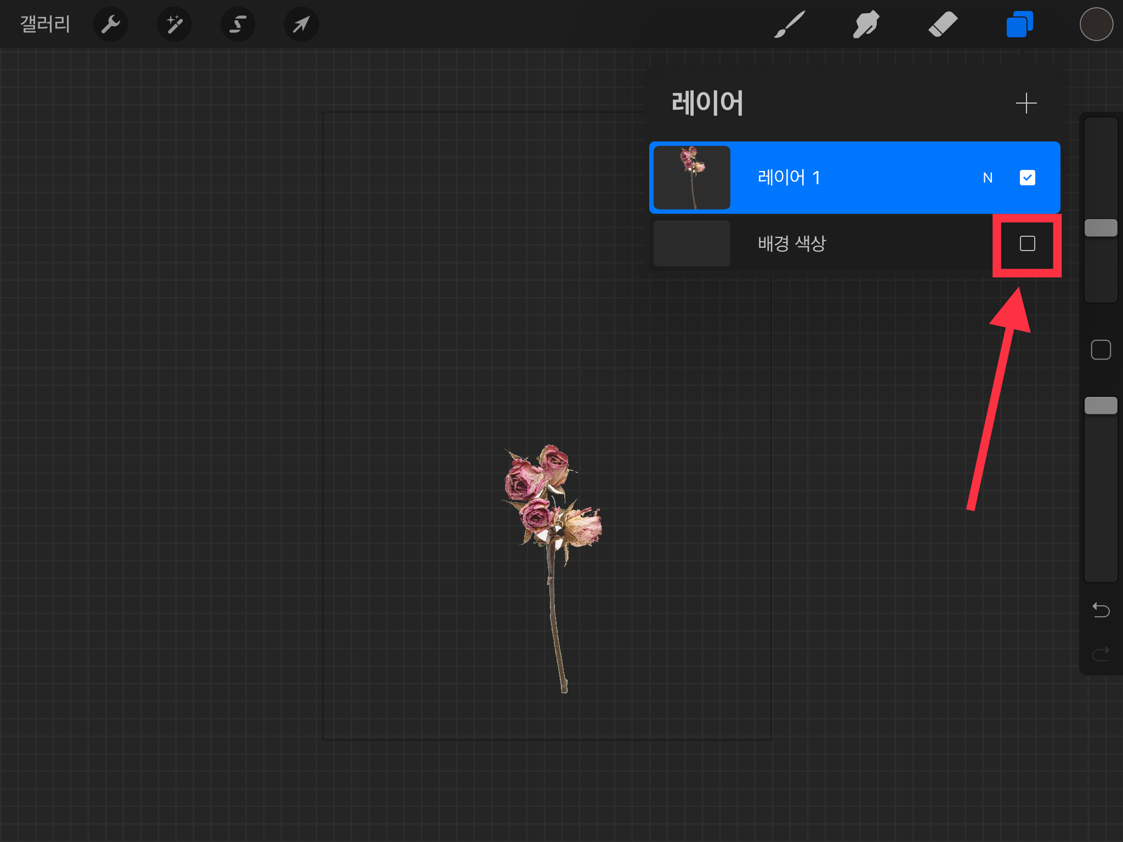Close the Layers panel via layers icon
The height and width of the screenshot is (842, 1123).
1019,25
